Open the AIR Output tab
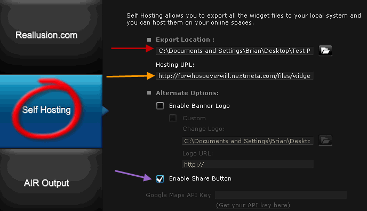This screenshot has width=367, height=211. (46, 183)
